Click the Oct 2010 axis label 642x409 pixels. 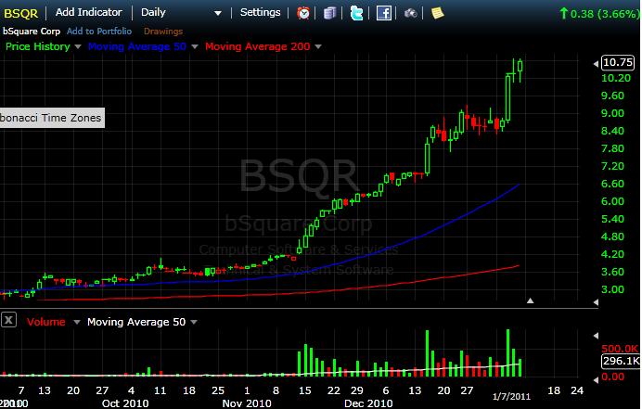125,403
